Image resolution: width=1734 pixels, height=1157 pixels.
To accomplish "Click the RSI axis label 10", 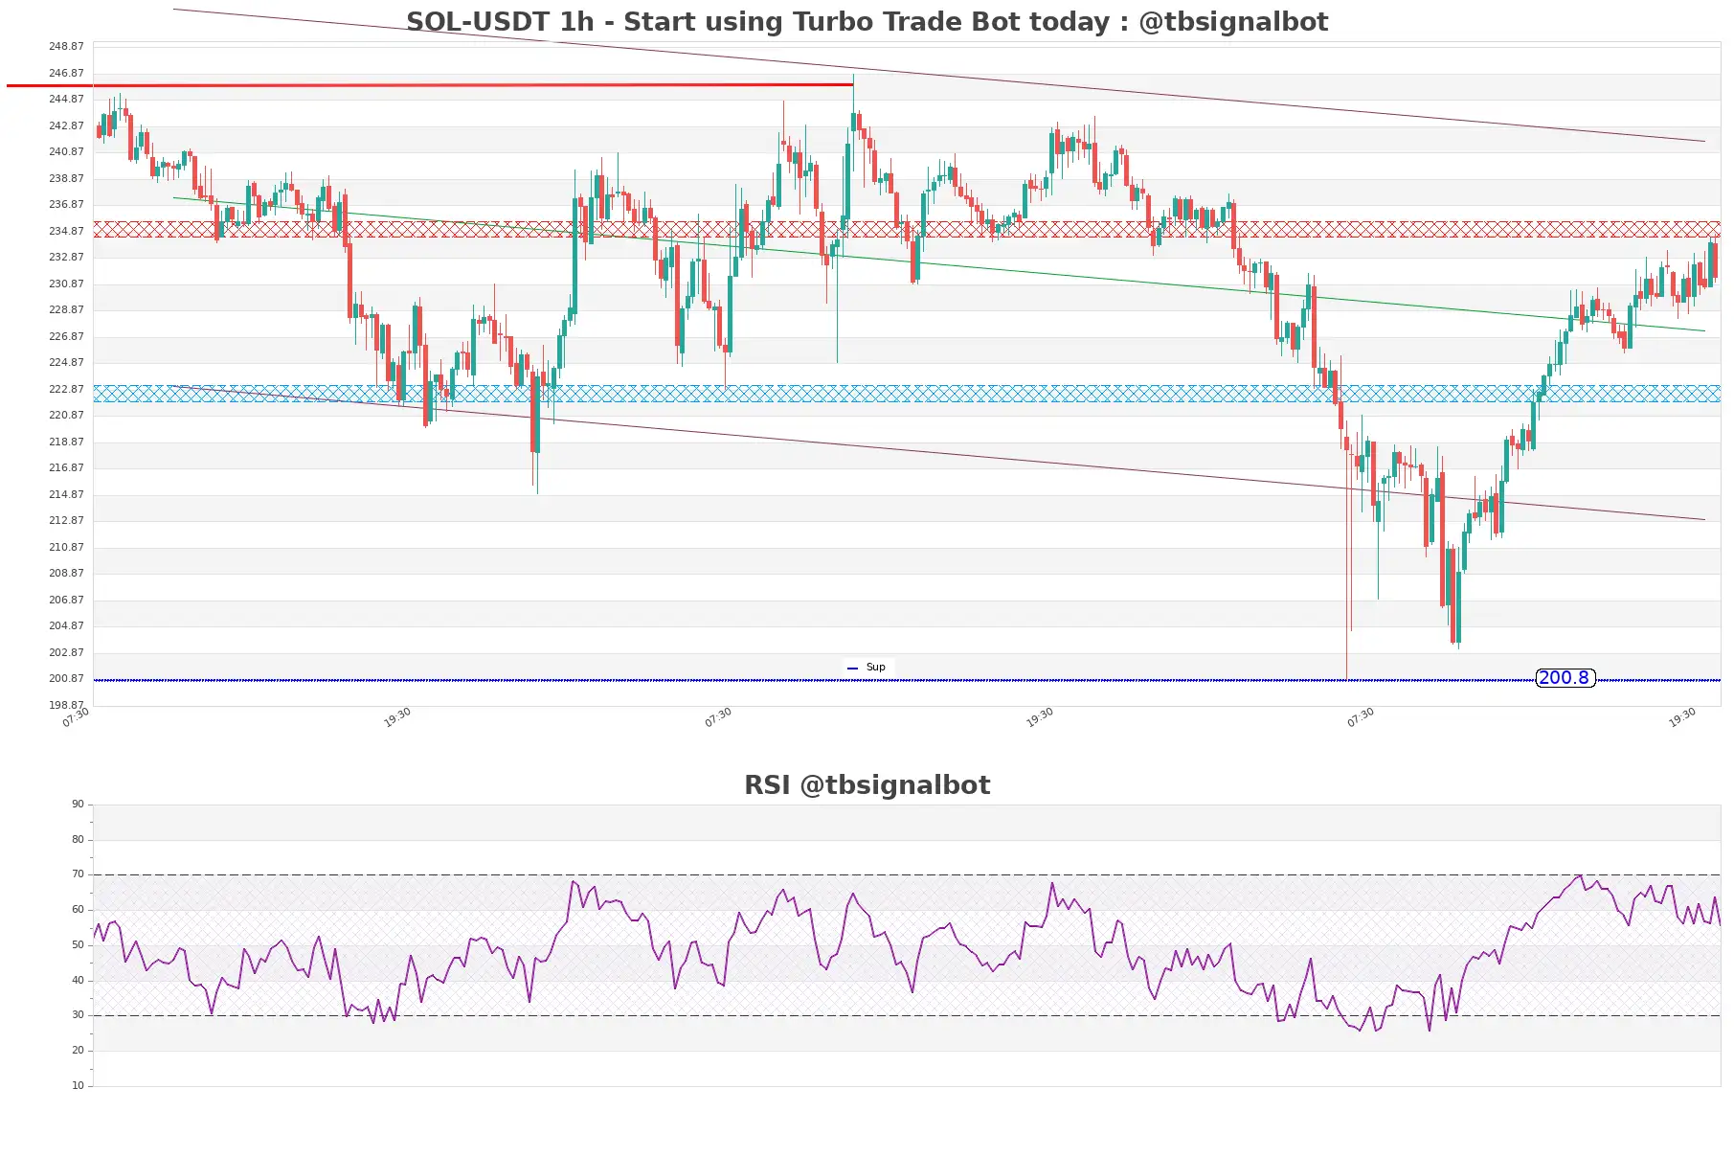I will pyautogui.click(x=78, y=1085).
